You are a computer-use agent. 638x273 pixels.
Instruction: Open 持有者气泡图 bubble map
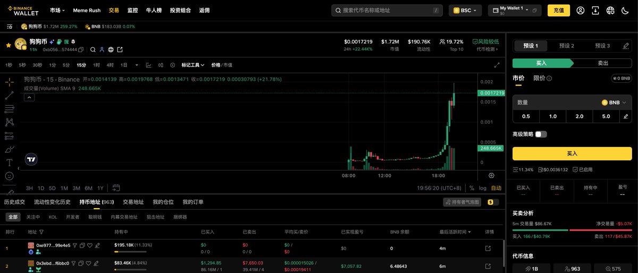(x=462, y=202)
